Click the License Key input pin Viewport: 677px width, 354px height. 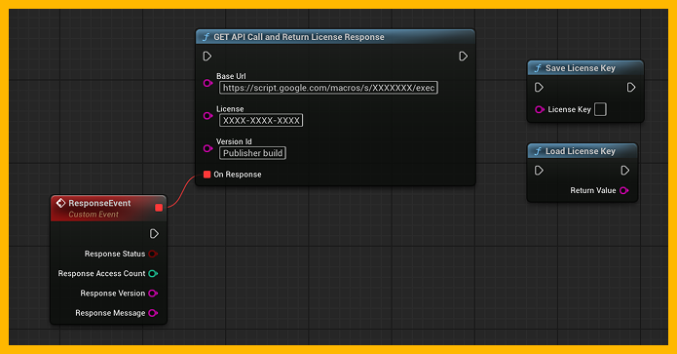point(540,109)
